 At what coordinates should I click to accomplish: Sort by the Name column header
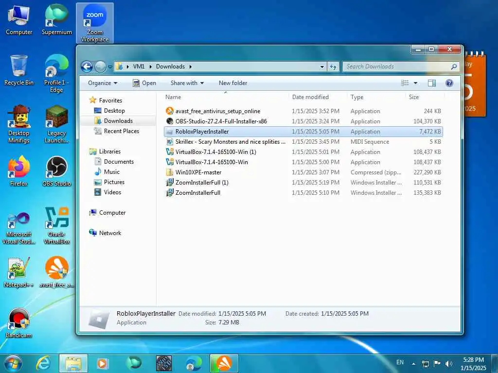coord(226,97)
